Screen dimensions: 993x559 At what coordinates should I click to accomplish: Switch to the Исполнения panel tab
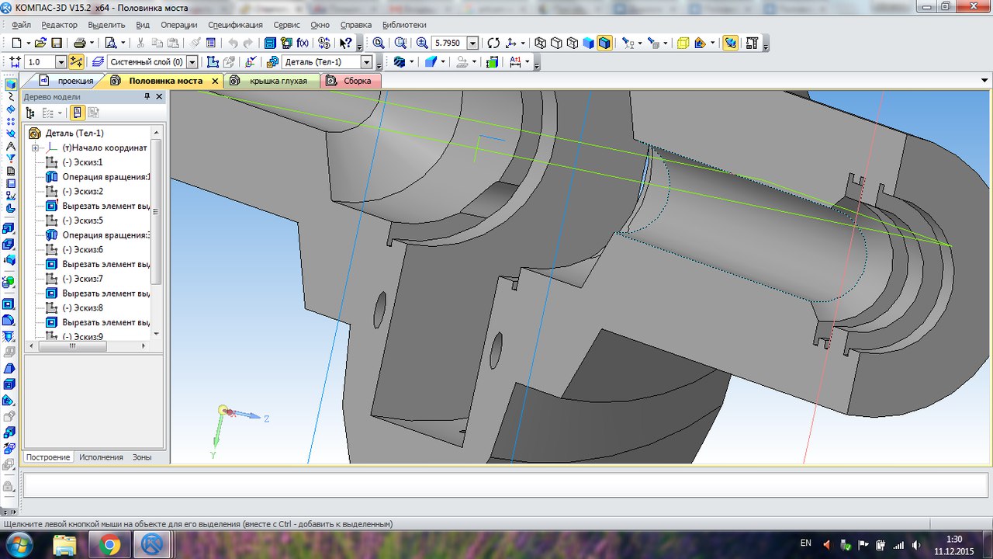(101, 457)
